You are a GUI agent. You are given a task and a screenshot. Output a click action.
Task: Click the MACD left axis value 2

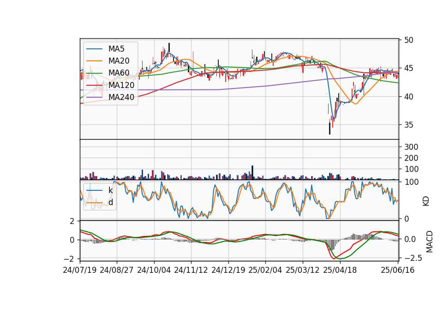coord(72,222)
